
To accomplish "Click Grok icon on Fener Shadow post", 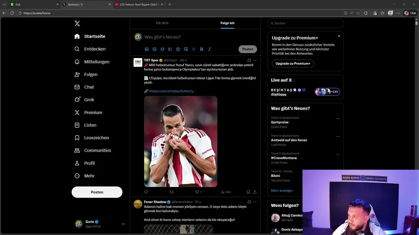I will pyautogui.click(x=249, y=202).
